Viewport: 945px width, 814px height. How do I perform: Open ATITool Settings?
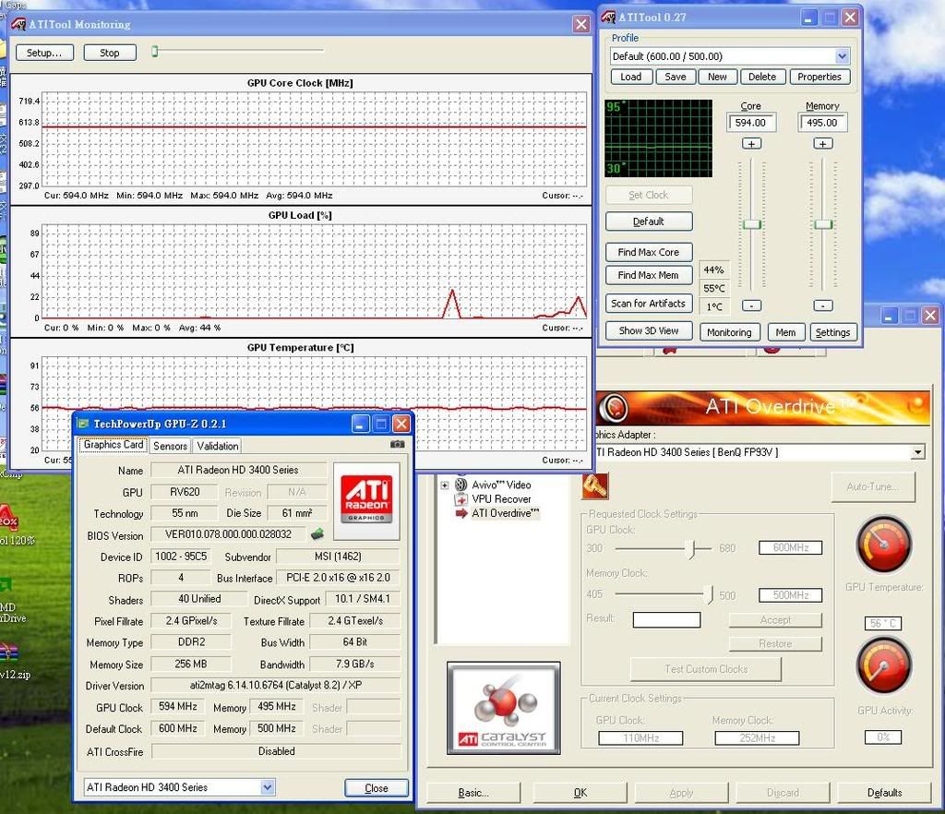tap(833, 332)
